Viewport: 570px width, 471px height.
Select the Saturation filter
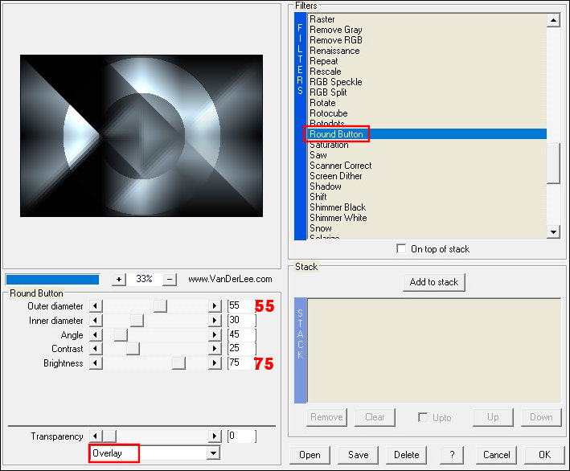329,145
